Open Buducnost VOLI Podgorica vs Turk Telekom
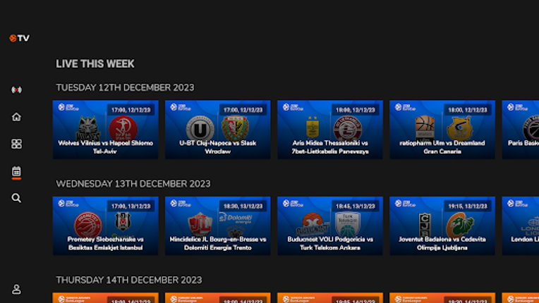 [329, 225]
